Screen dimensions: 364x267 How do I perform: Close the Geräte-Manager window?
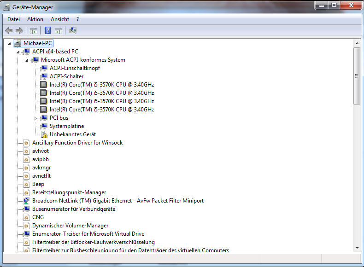click(351, 5)
